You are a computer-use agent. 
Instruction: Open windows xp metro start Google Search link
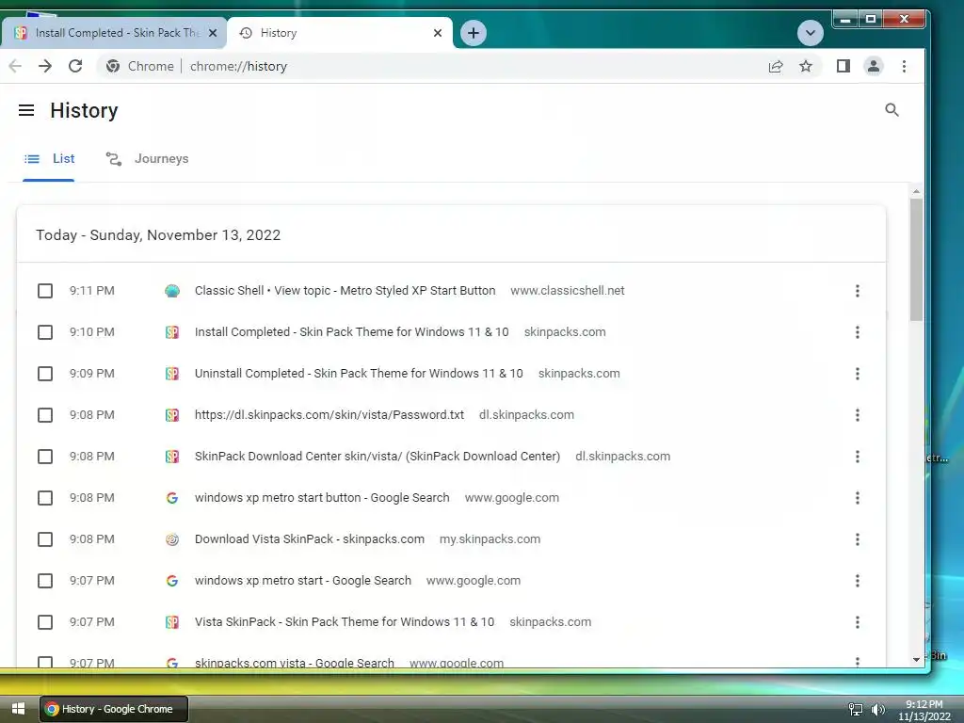[x=303, y=580]
